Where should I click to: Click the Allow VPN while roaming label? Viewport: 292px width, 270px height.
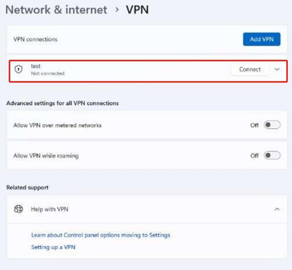tap(46, 156)
